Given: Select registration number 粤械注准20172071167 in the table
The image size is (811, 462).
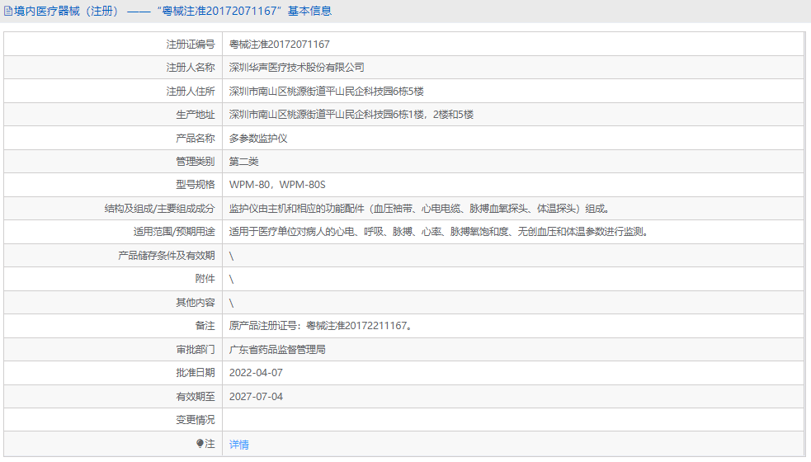Looking at the screenshot, I should point(280,45).
